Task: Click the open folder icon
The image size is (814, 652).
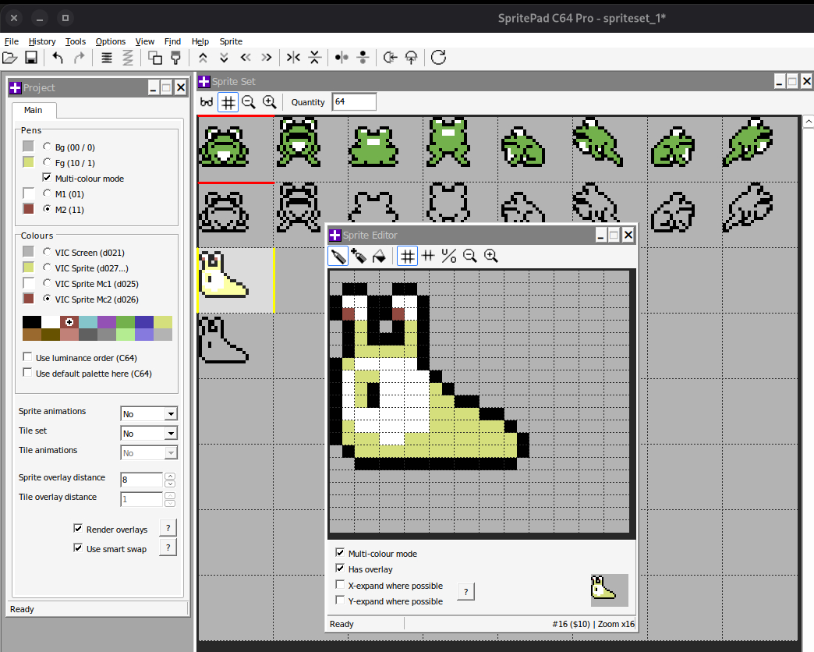Action: click(10, 58)
